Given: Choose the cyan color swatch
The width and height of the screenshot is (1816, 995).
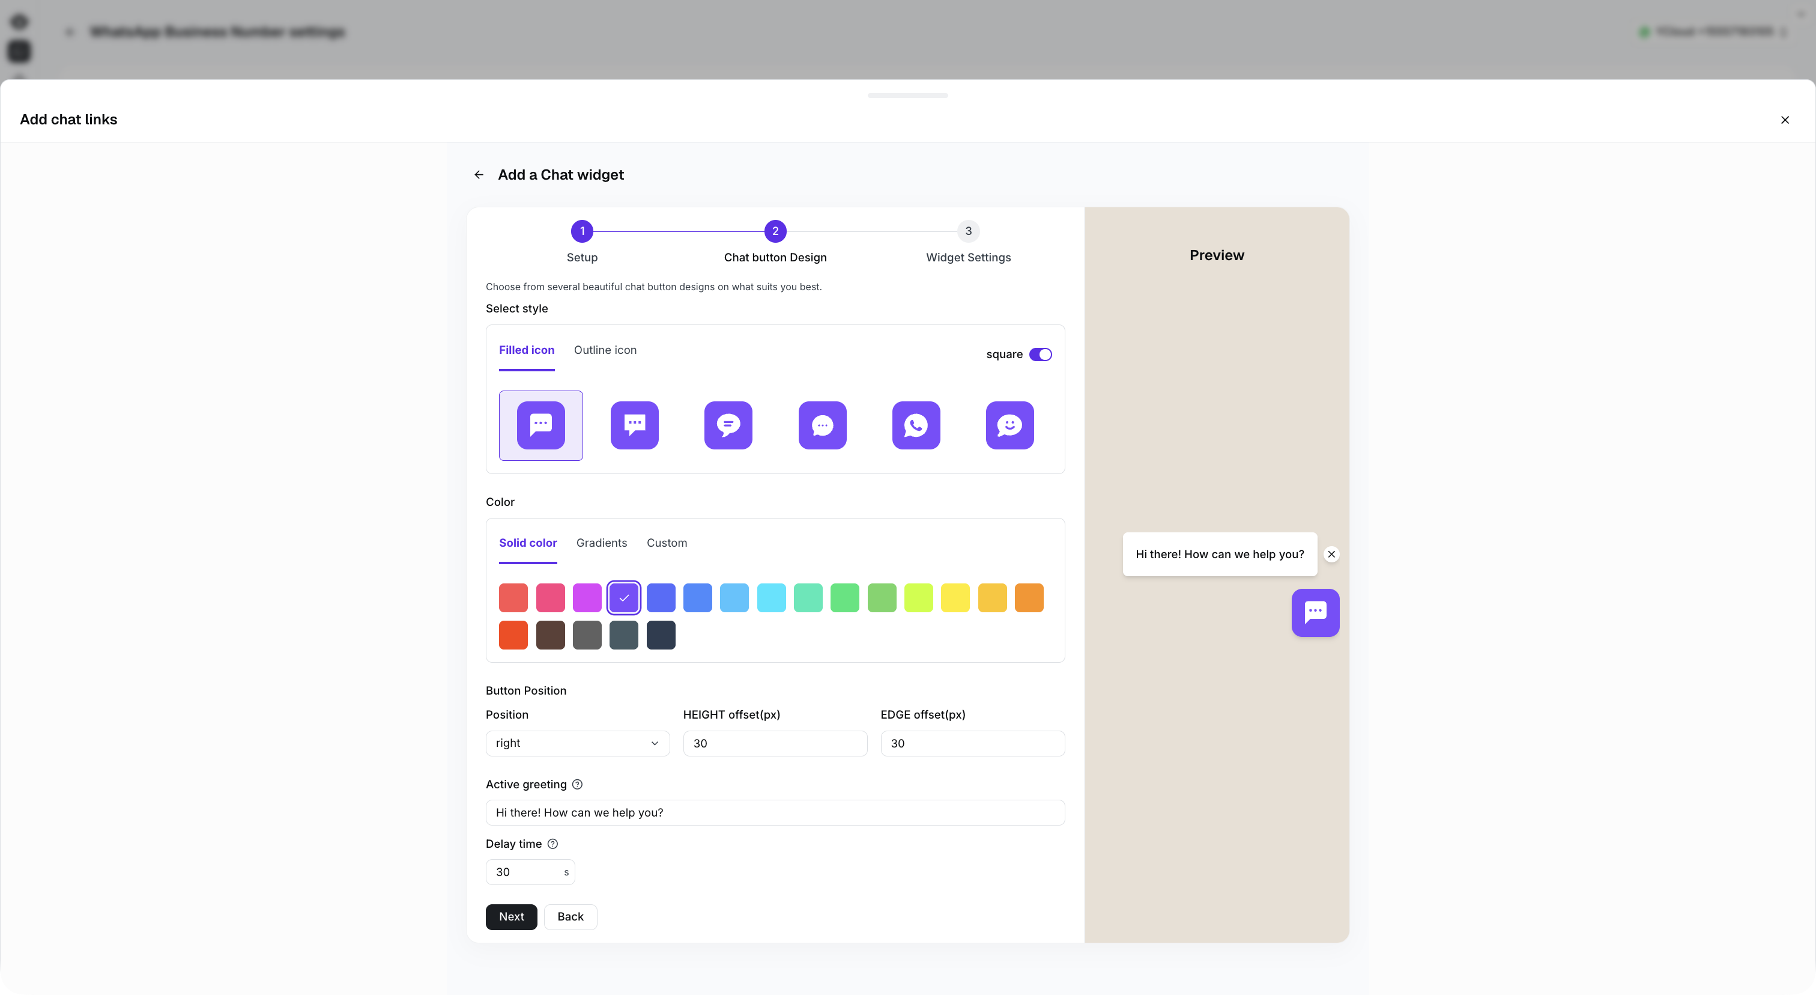Looking at the screenshot, I should (x=771, y=598).
